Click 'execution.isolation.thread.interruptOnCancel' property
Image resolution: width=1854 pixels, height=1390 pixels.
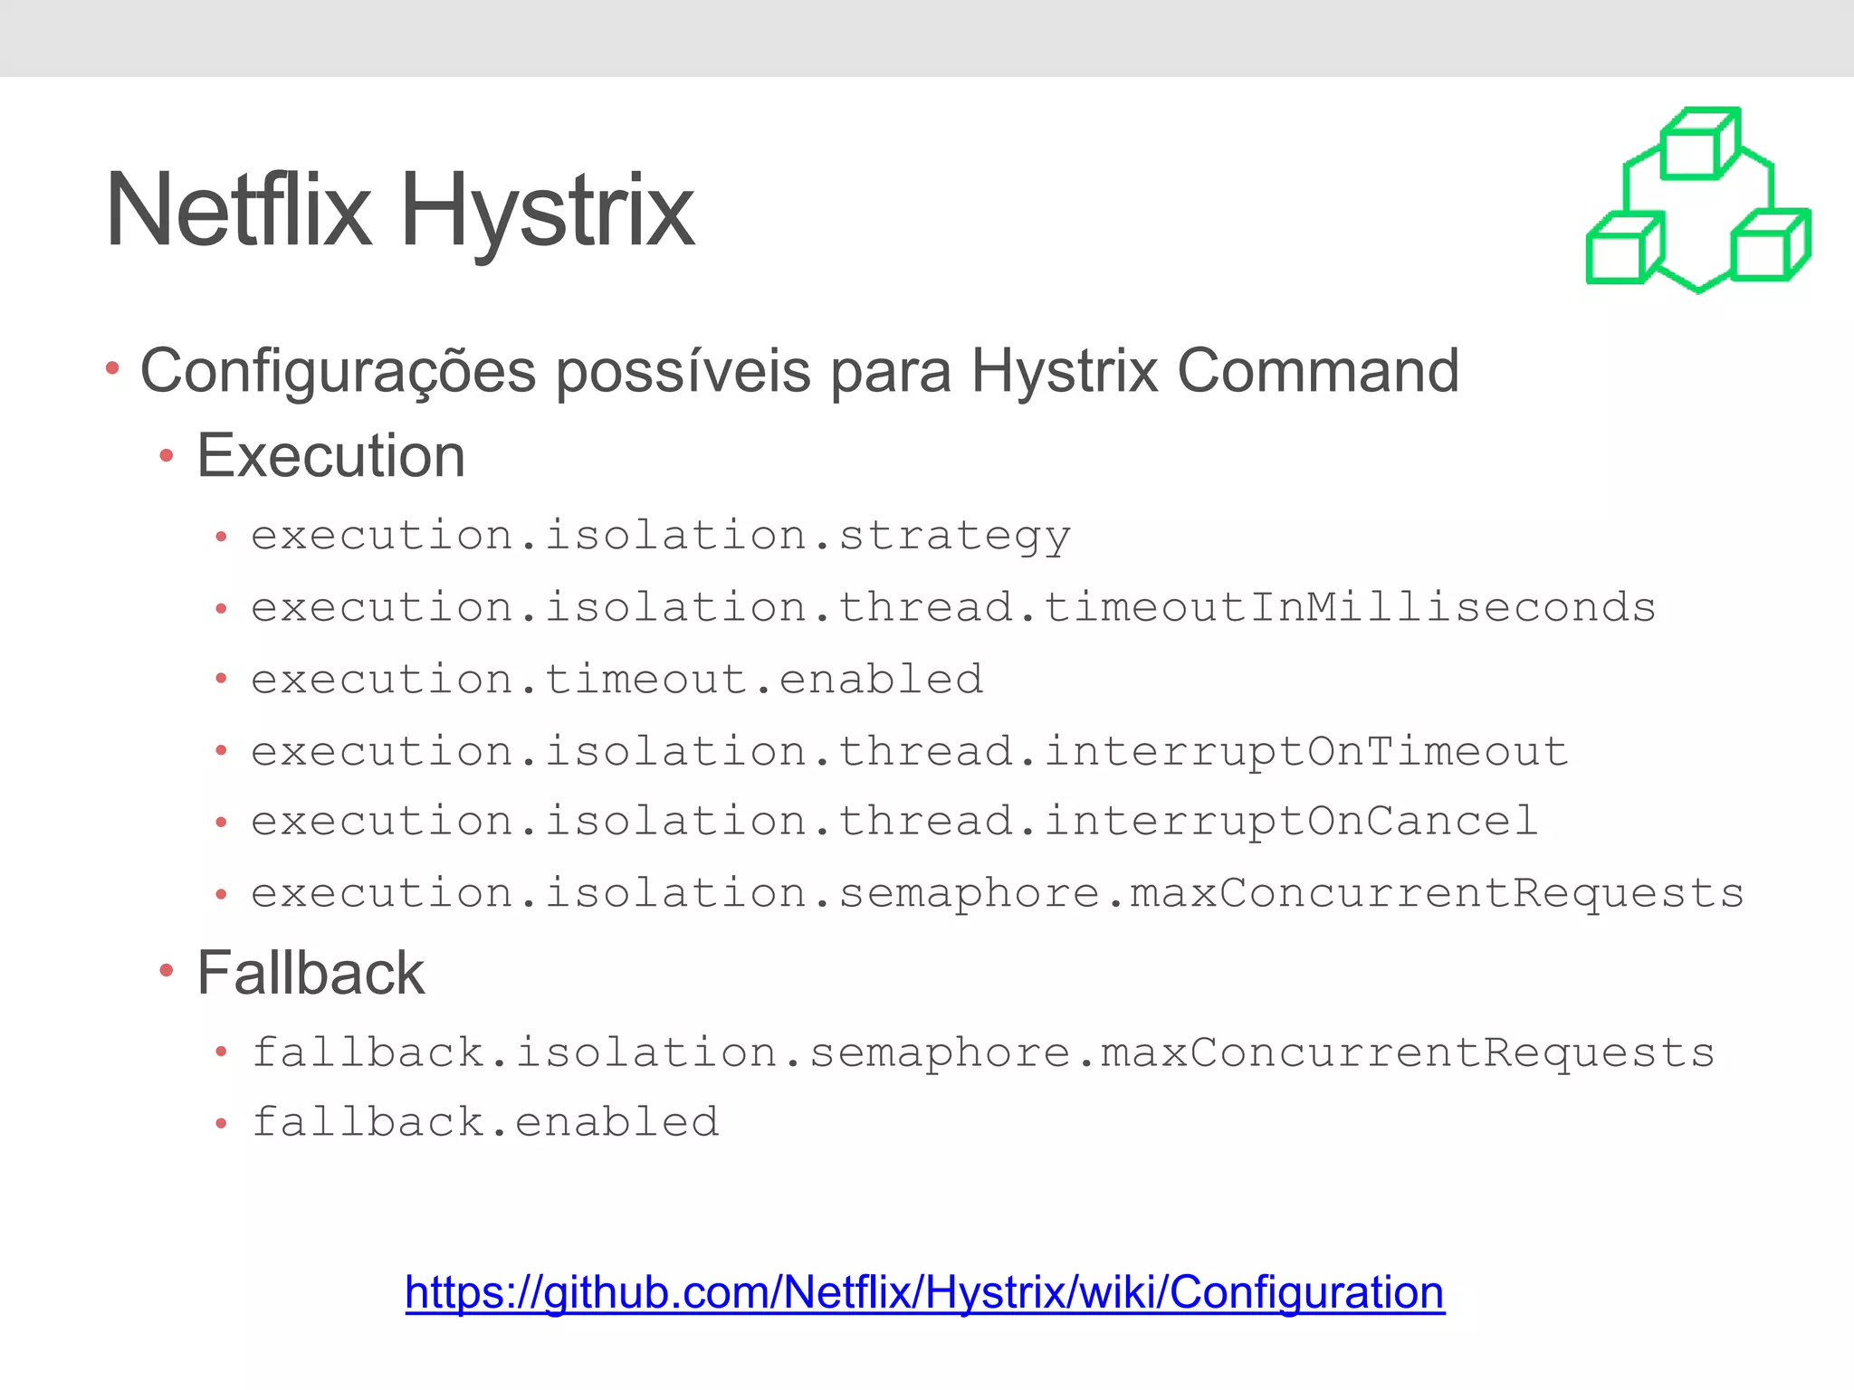894,823
